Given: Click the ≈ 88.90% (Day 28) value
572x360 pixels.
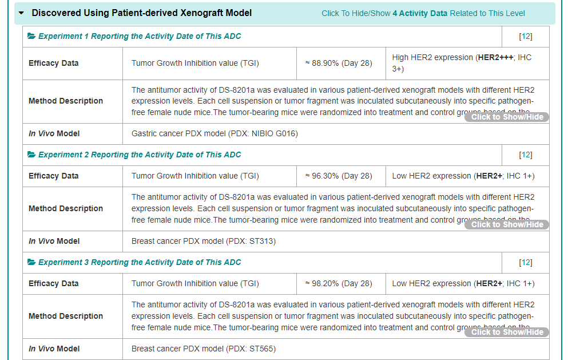Looking at the screenshot, I should [339, 63].
